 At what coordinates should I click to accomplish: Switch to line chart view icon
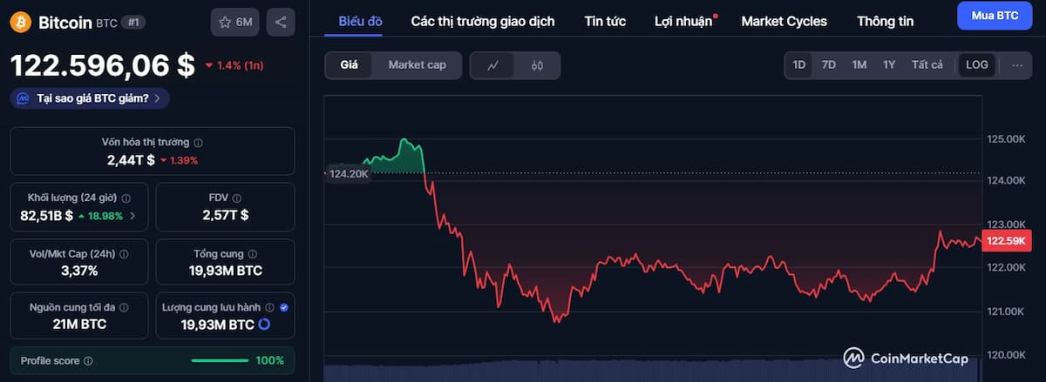(492, 65)
